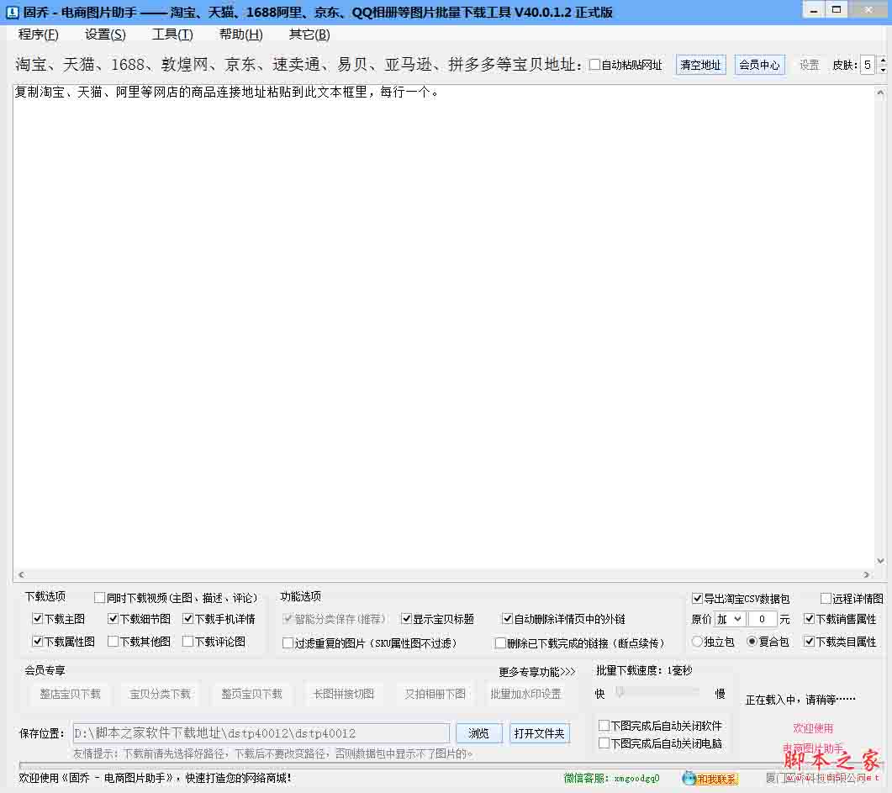Click 宝贝分类下载 button

160,694
